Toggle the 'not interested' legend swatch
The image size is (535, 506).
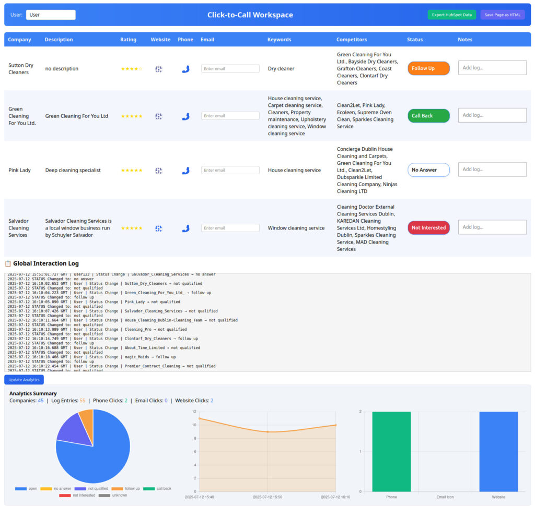(65, 496)
